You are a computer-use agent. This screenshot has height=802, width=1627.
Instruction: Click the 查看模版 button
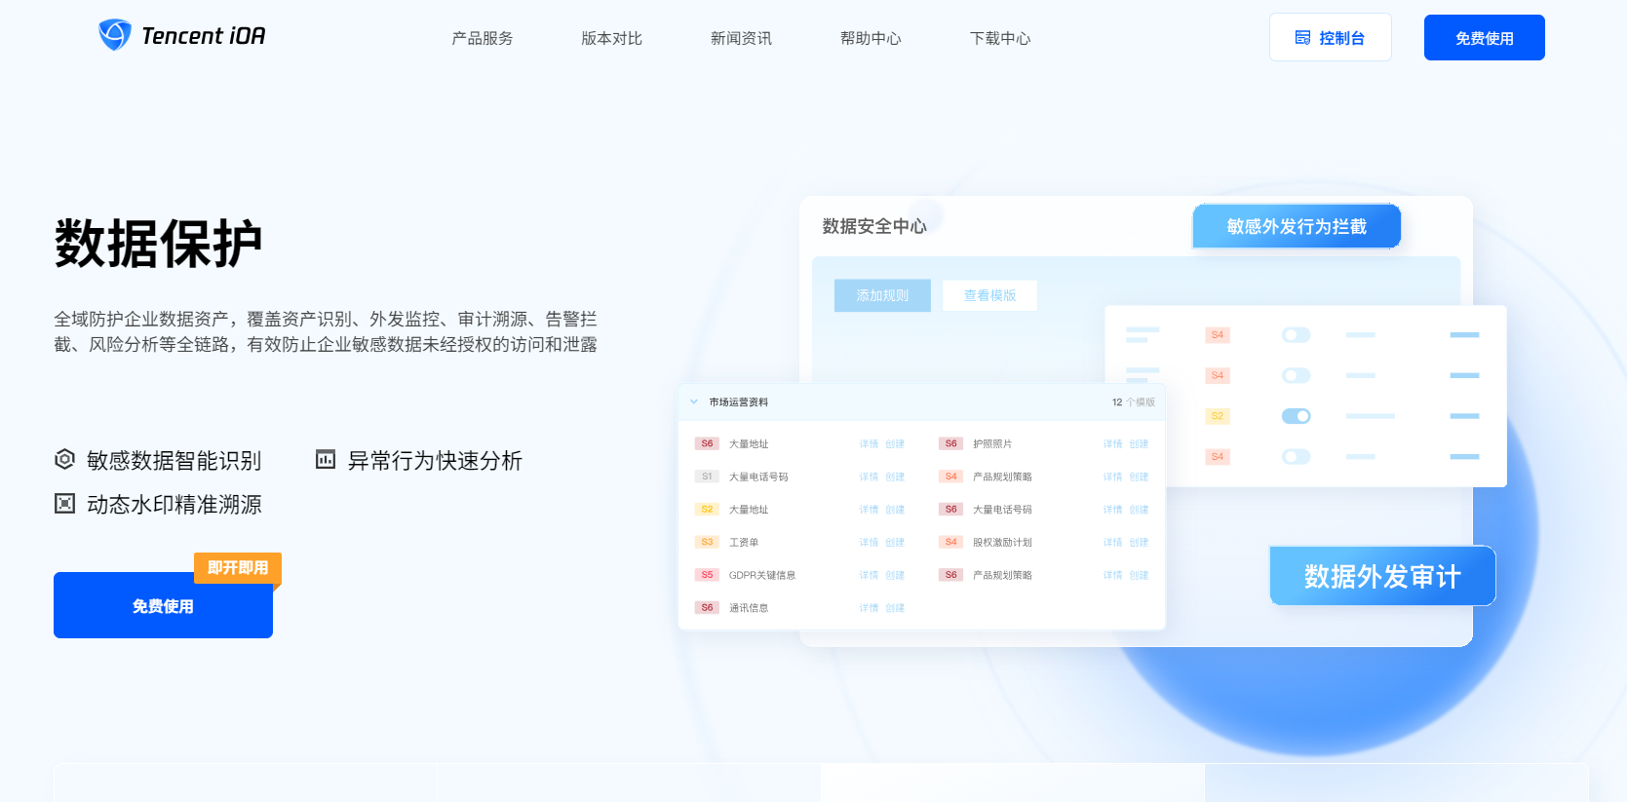990,295
